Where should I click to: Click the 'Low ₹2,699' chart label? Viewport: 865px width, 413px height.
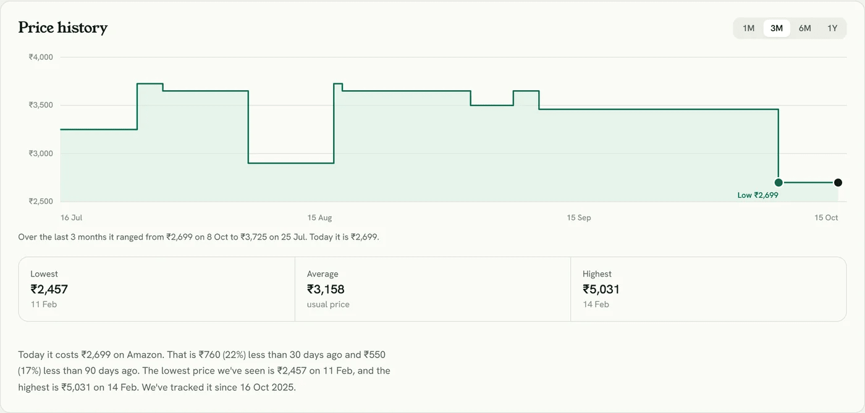[757, 195]
